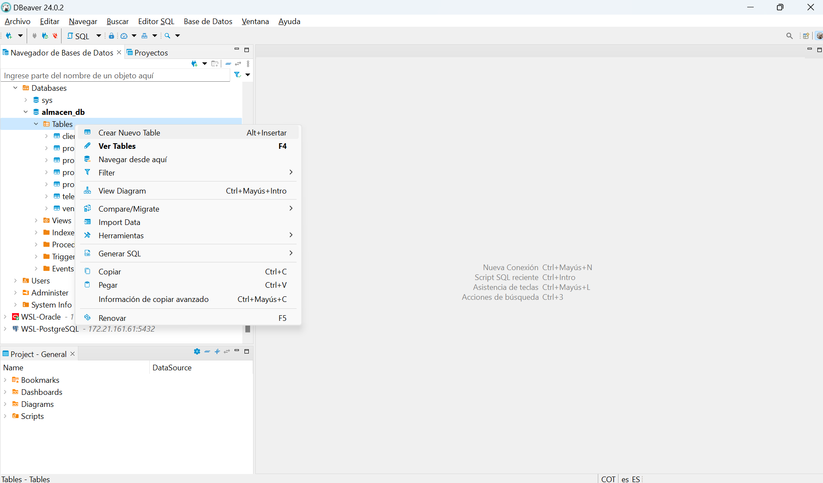Click new connection icon in navigator panel toolbar
The width and height of the screenshot is (823, 483).
coord(195,64)
